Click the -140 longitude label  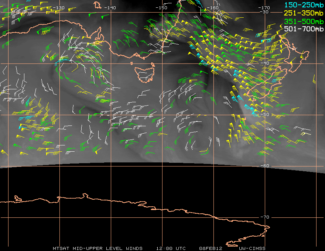[109, 8]
